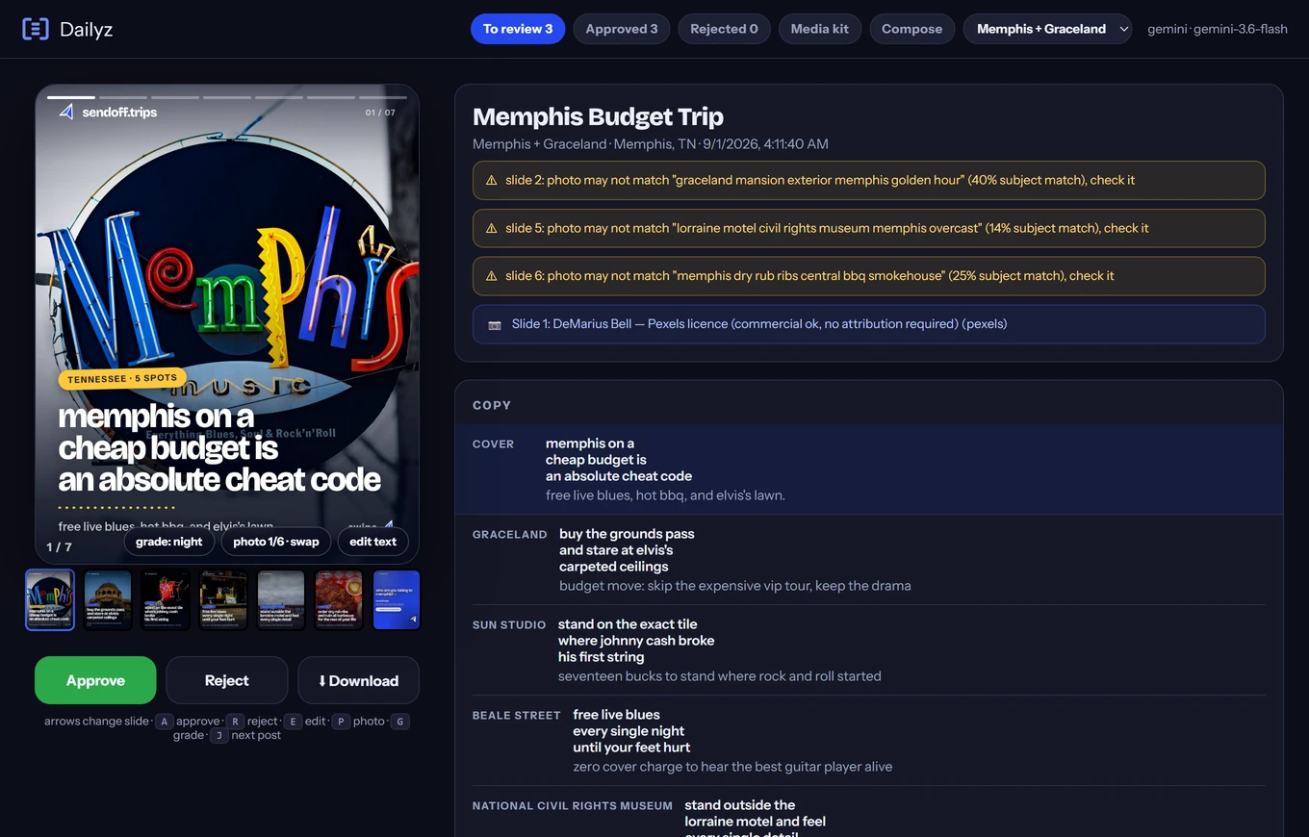Click the E edit shortcut key badge
Screen dimensions: 1309x837
(293, 721)
